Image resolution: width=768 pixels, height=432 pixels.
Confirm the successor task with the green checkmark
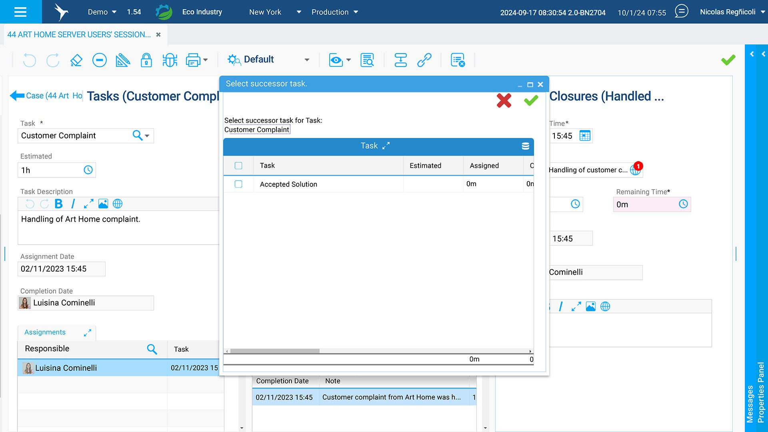tap(531, 100)
